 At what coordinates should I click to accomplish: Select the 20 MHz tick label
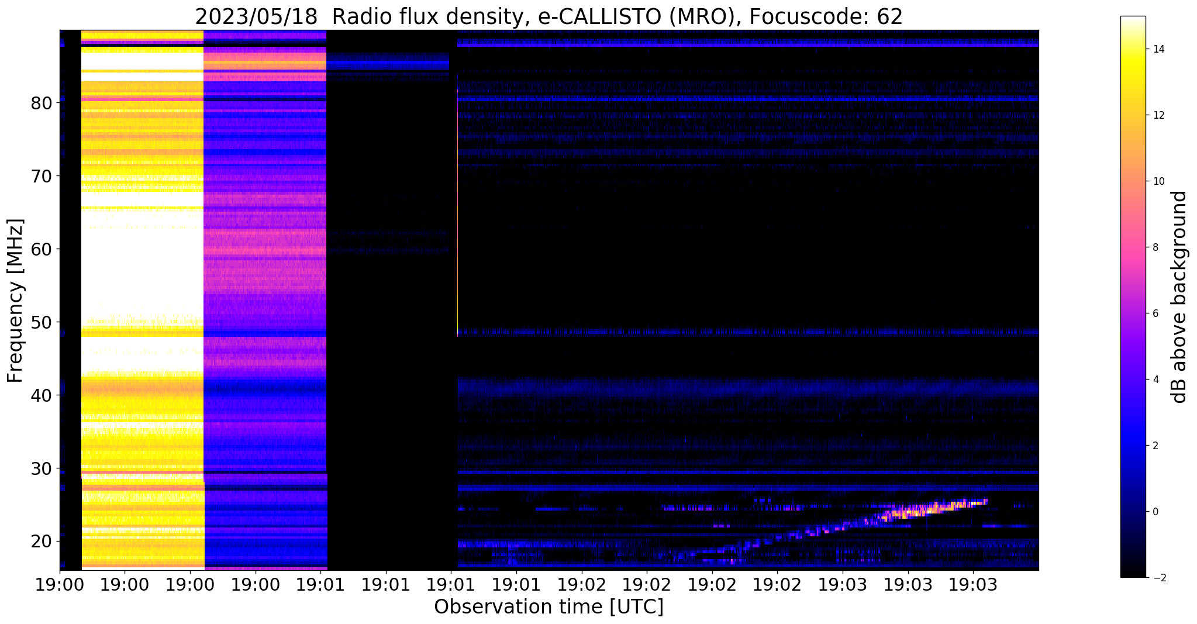(40, 542)
